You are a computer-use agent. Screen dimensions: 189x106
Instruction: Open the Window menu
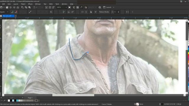[64, 4]
